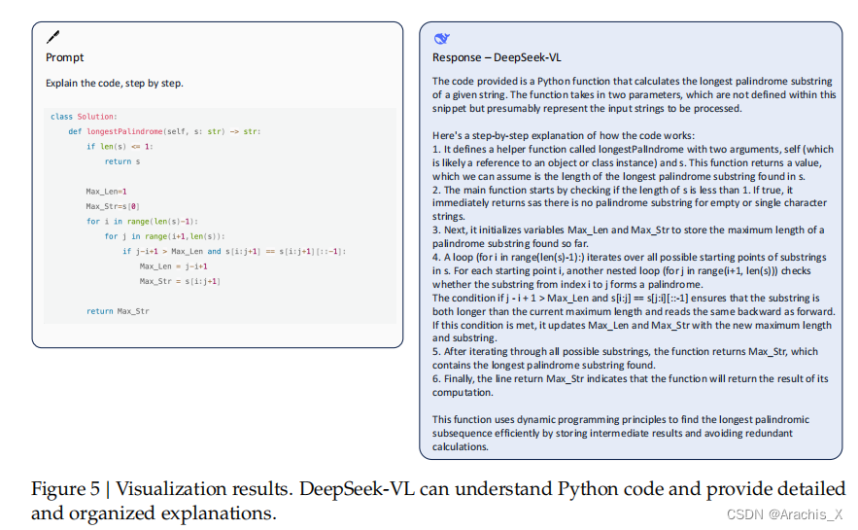
Task: Click 'for j in range(i+1,len(s)):' line
Action: point(165,236)
